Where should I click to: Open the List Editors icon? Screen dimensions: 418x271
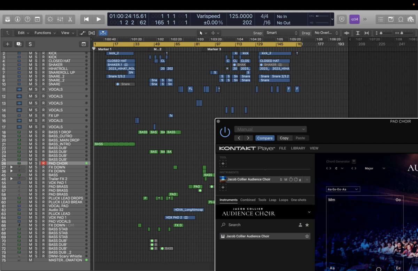click(x=381, y=19)
